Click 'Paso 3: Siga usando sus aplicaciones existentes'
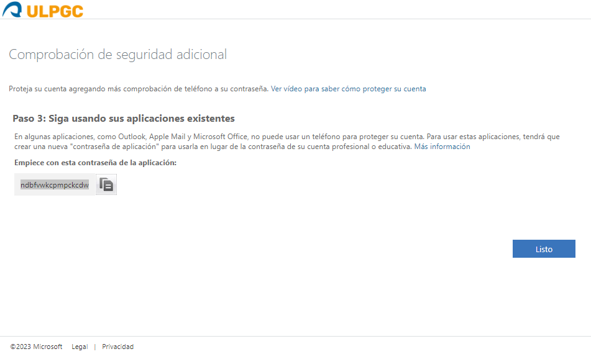This screenshot has height=354, width=591. point(124,119)
